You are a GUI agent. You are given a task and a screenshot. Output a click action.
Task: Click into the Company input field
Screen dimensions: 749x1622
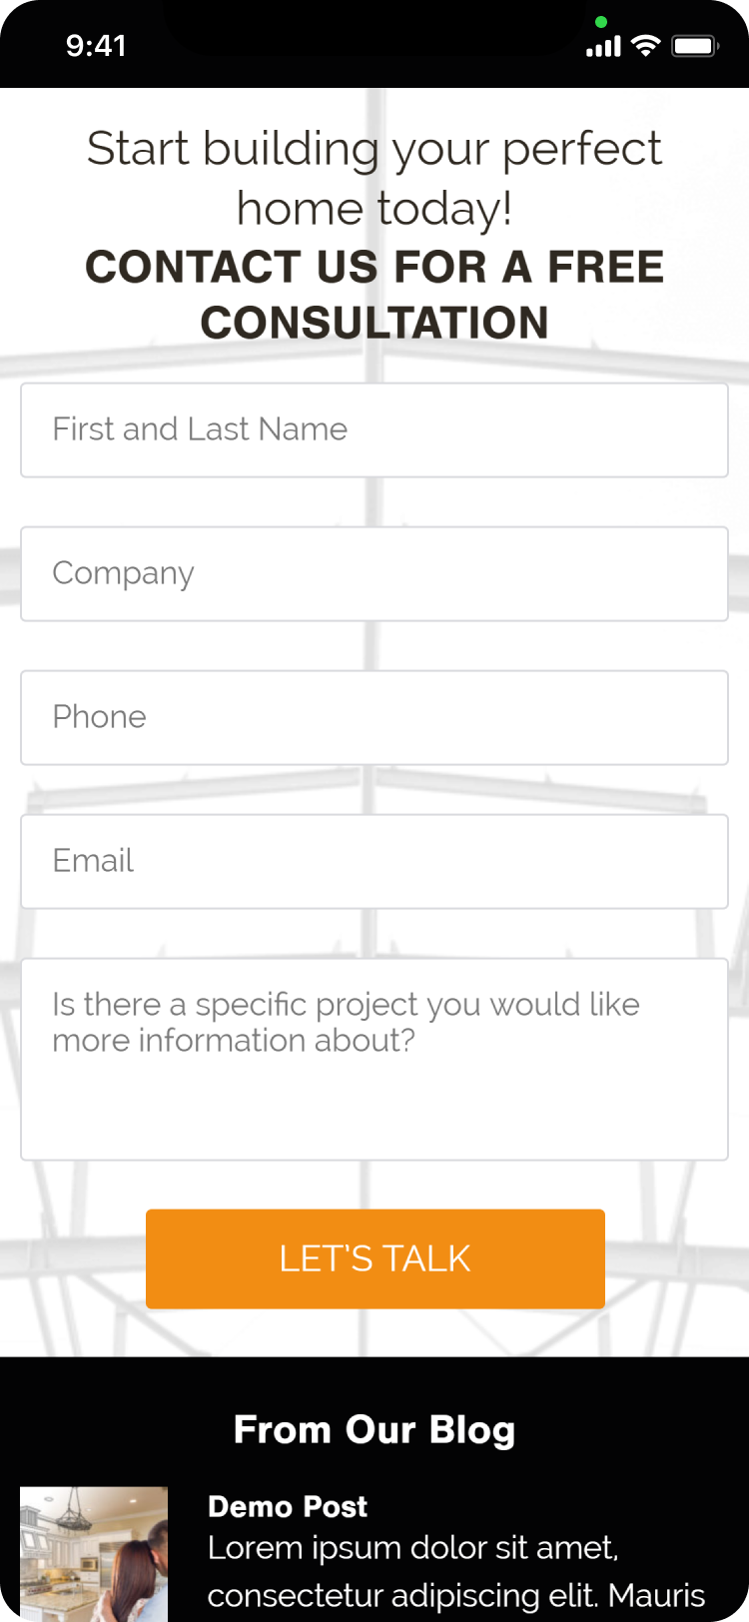click(x=374, y=574)
